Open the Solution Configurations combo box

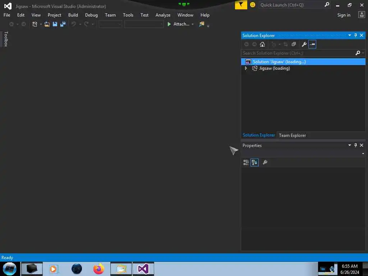pyautogui.click(x=111, y=24)
